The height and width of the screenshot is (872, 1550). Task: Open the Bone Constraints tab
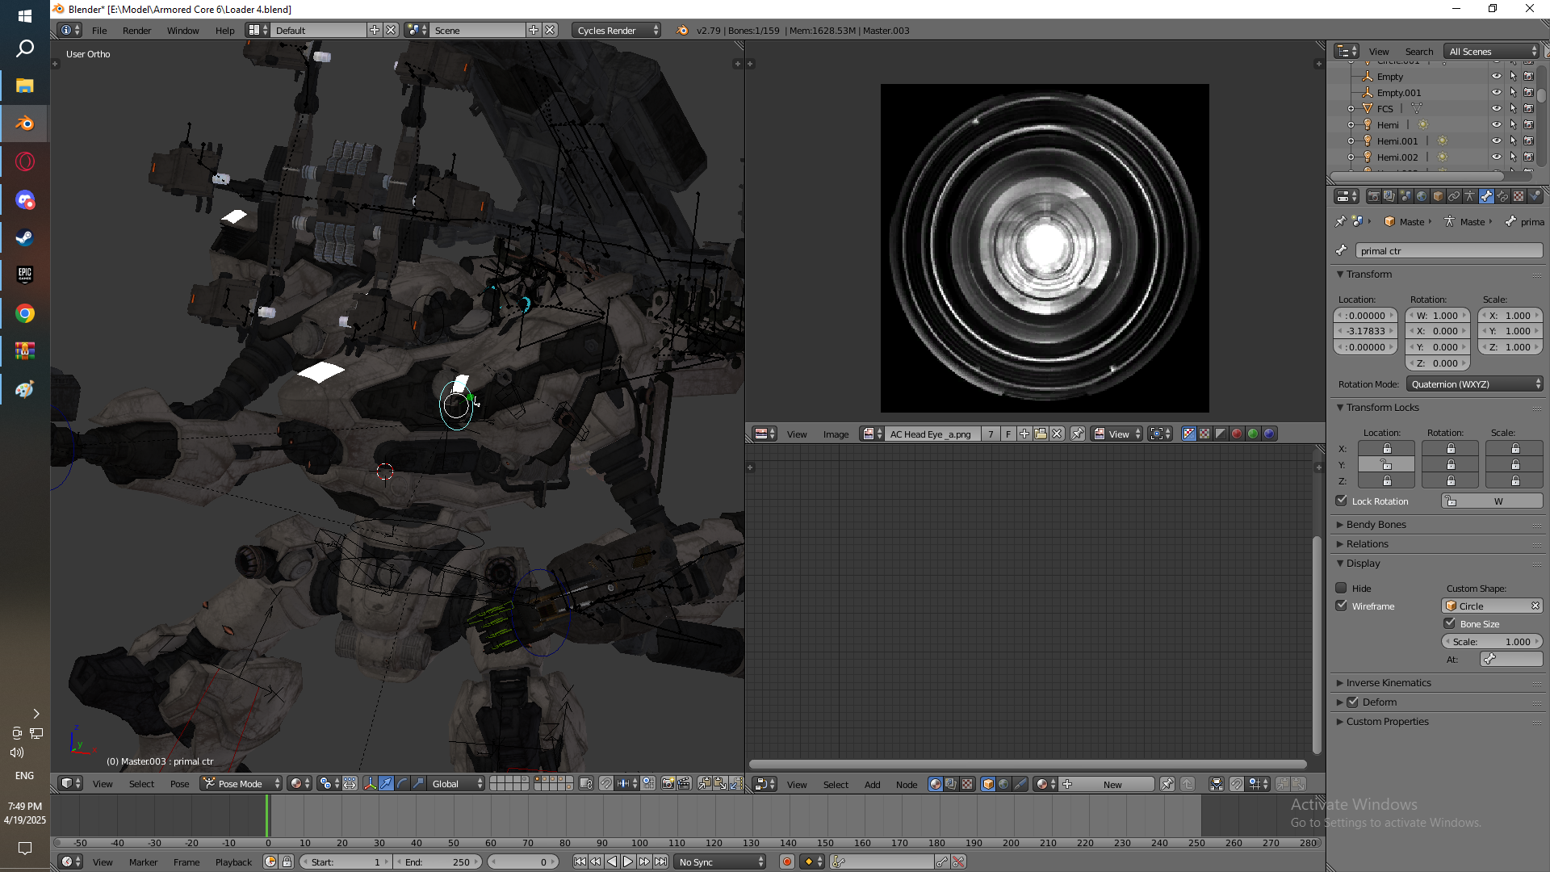[x=1502, y=196]
